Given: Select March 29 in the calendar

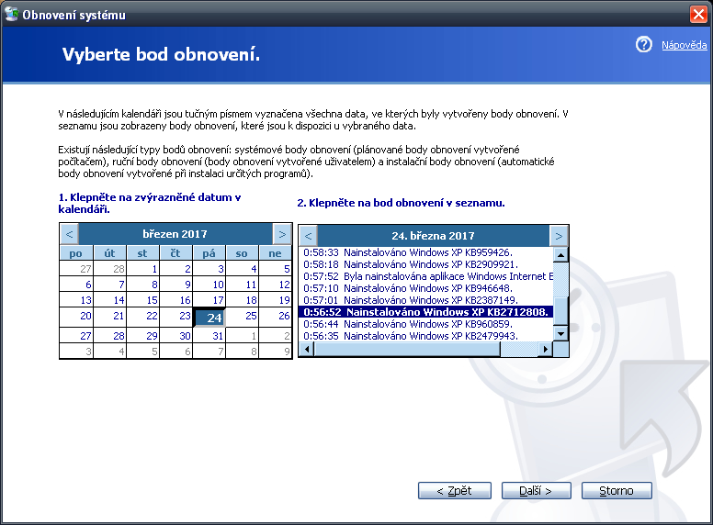Looking at the screenshot, I should click(143, 336).
